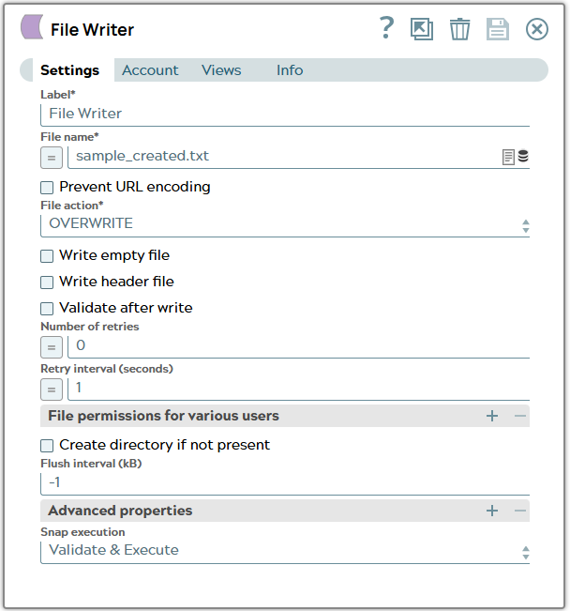Switch to the Views tab
Viewport: 570px width, 611px height.
point(221,70)
